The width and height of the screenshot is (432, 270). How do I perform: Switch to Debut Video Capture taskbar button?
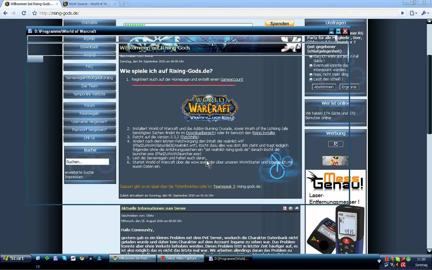[x=180, y=258]
